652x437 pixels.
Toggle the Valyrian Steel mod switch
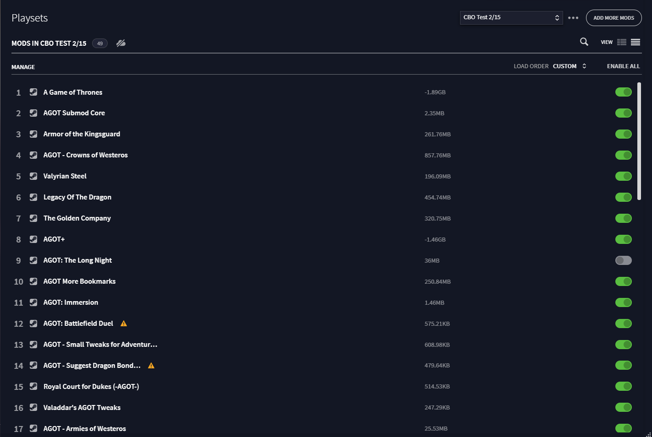pos(624,176)
